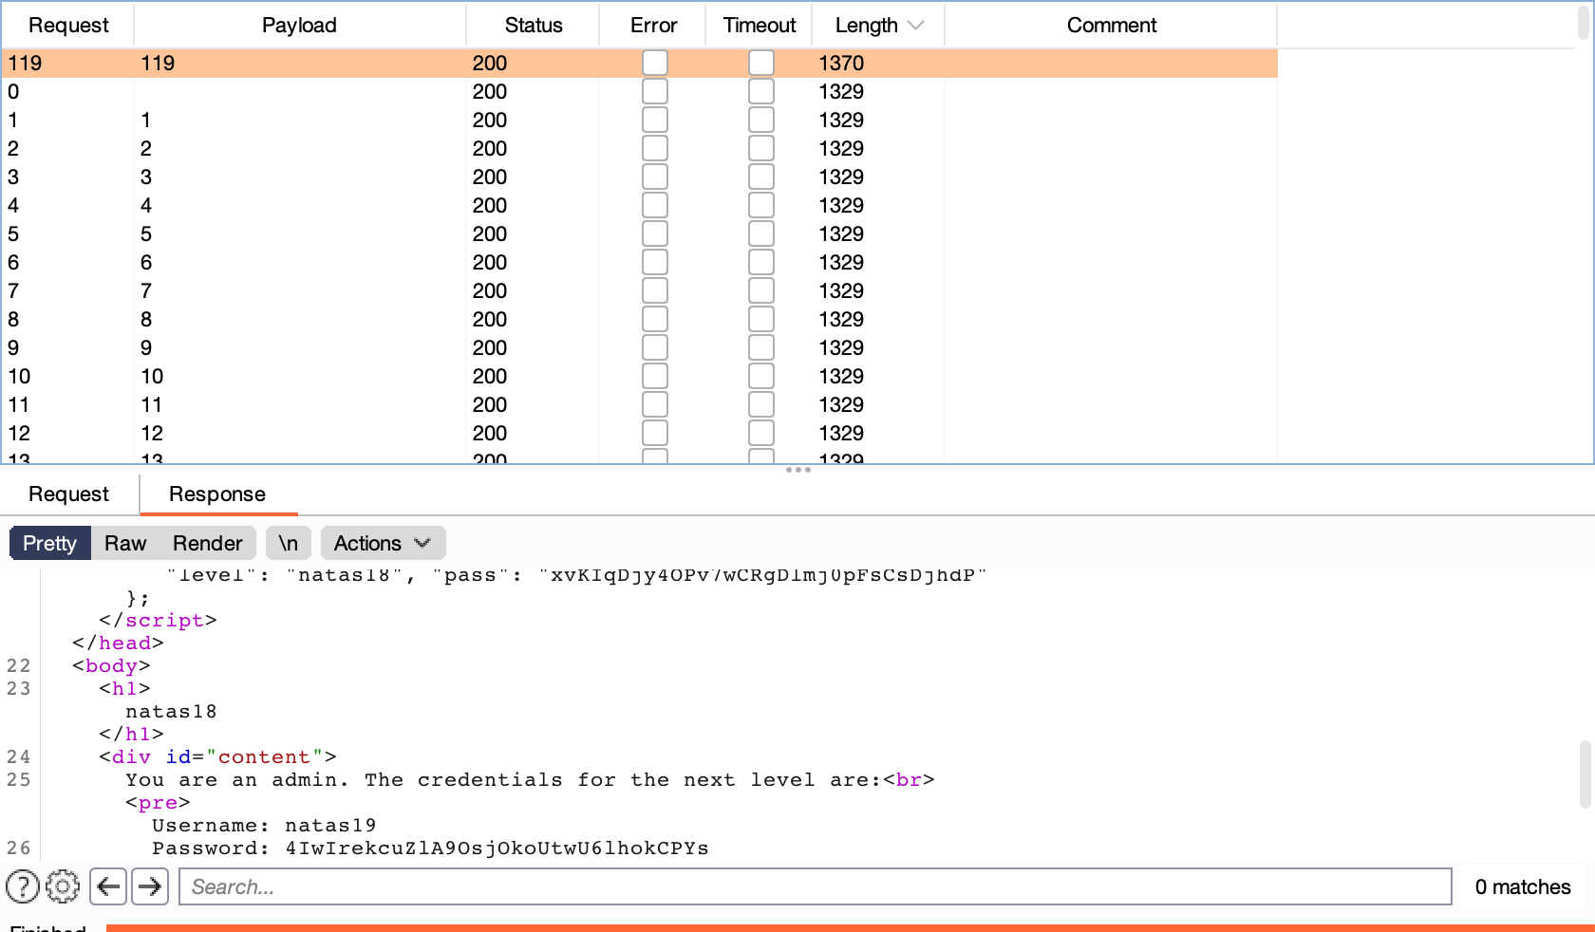The height and width of the screenshot is (932, 1595).
Task: Switch to Render response view
Action: 207,543
